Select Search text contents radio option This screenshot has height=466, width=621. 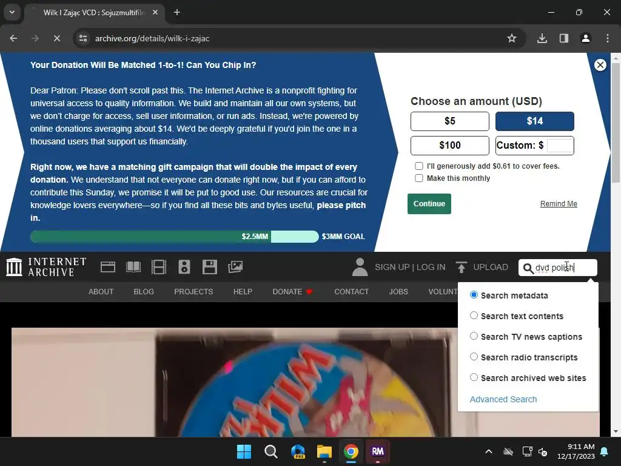pyautogui.click(x=474, y=316)
